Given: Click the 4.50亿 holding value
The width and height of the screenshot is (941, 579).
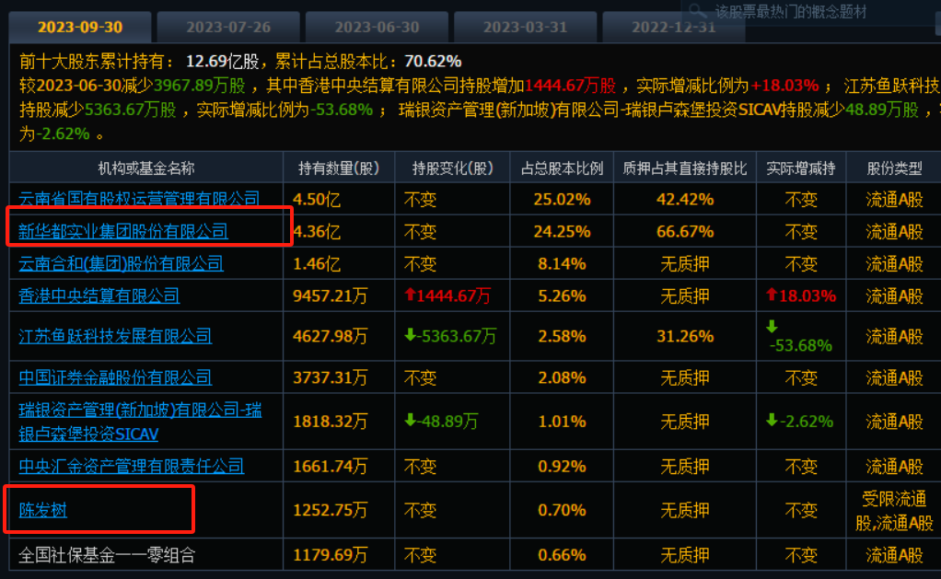Looking at the screenshot, I should tap(316, 199).
